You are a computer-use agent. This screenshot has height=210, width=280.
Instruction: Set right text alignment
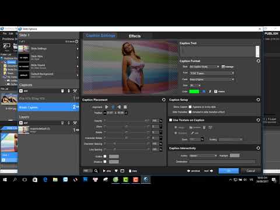click(x=119, y=107)
